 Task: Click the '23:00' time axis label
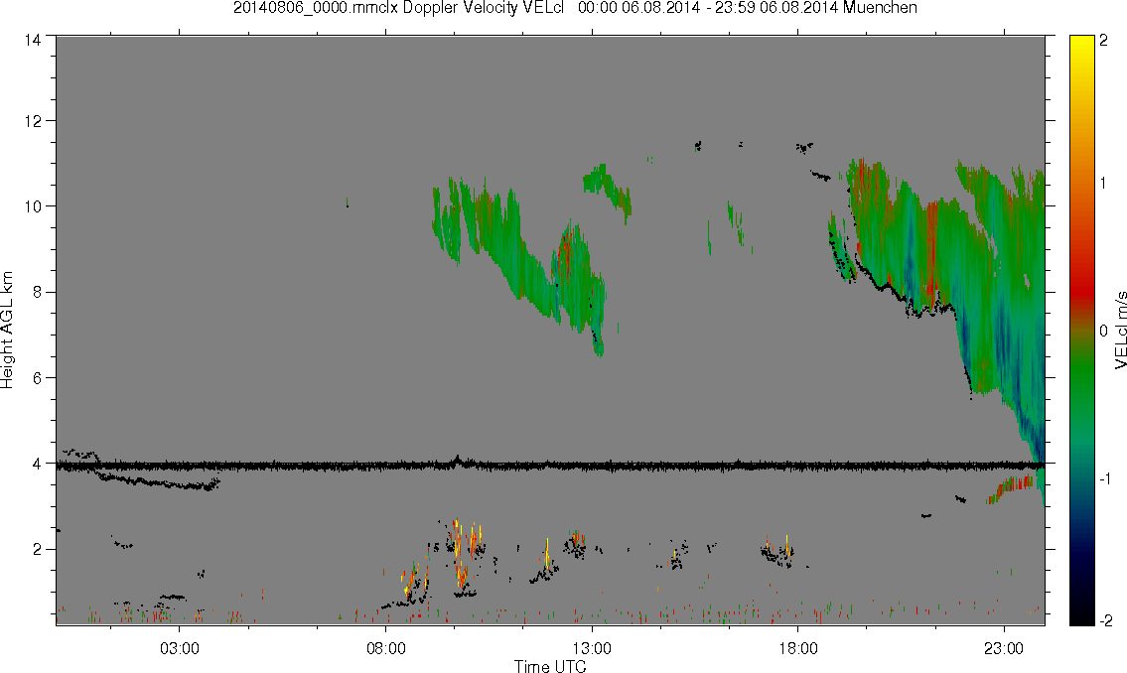click(1004, 648)
